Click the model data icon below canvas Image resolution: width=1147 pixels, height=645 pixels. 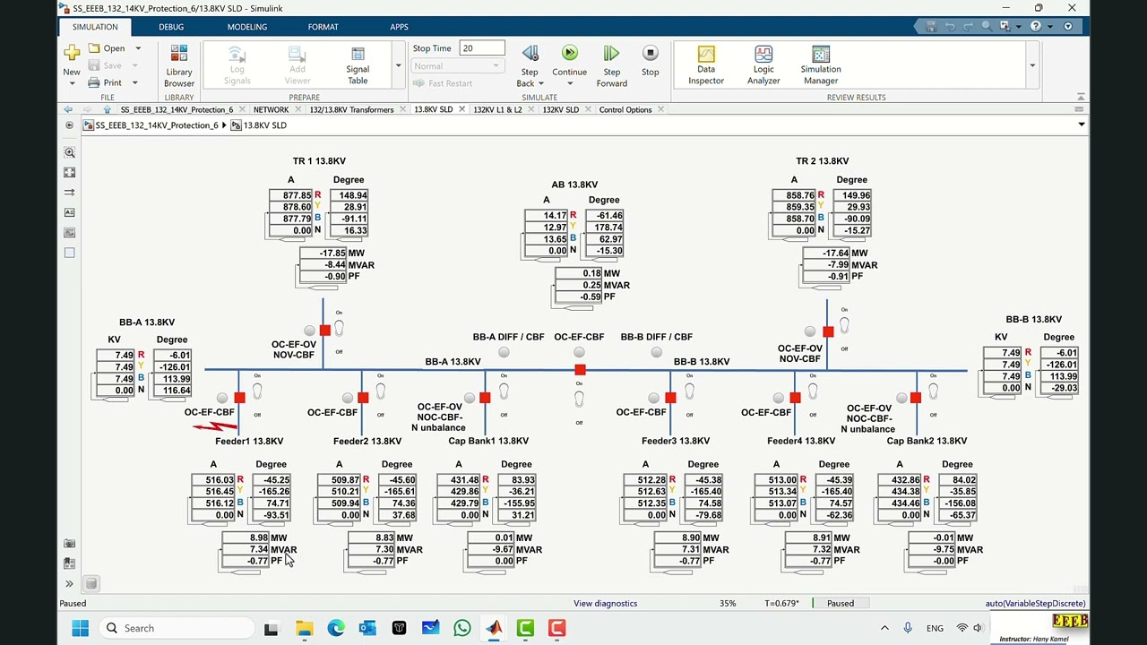[x=91, y=584]
